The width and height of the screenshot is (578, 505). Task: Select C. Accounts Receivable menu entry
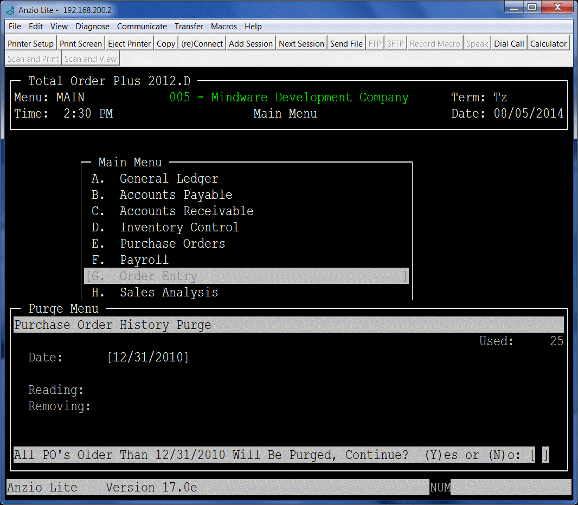coord(172,211)
